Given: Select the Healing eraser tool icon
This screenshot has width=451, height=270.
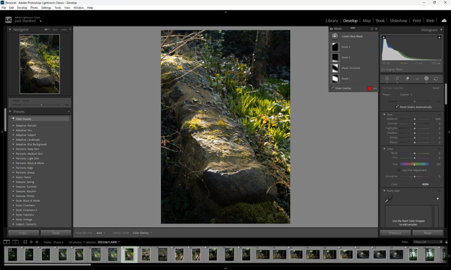Looking at the screenshot, I should (x=407, y=79).
